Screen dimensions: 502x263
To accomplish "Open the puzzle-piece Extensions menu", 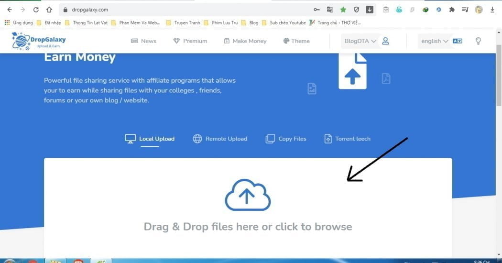I will pyautogui.click(x=452, y=10).
